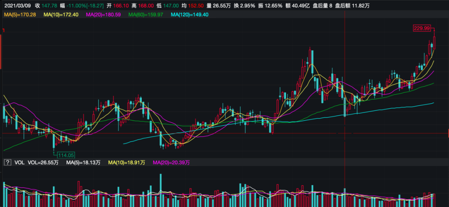Screen dimensions: 449x207
Task: Click the red 229.99 high price marker
Action: pos(422,28)
